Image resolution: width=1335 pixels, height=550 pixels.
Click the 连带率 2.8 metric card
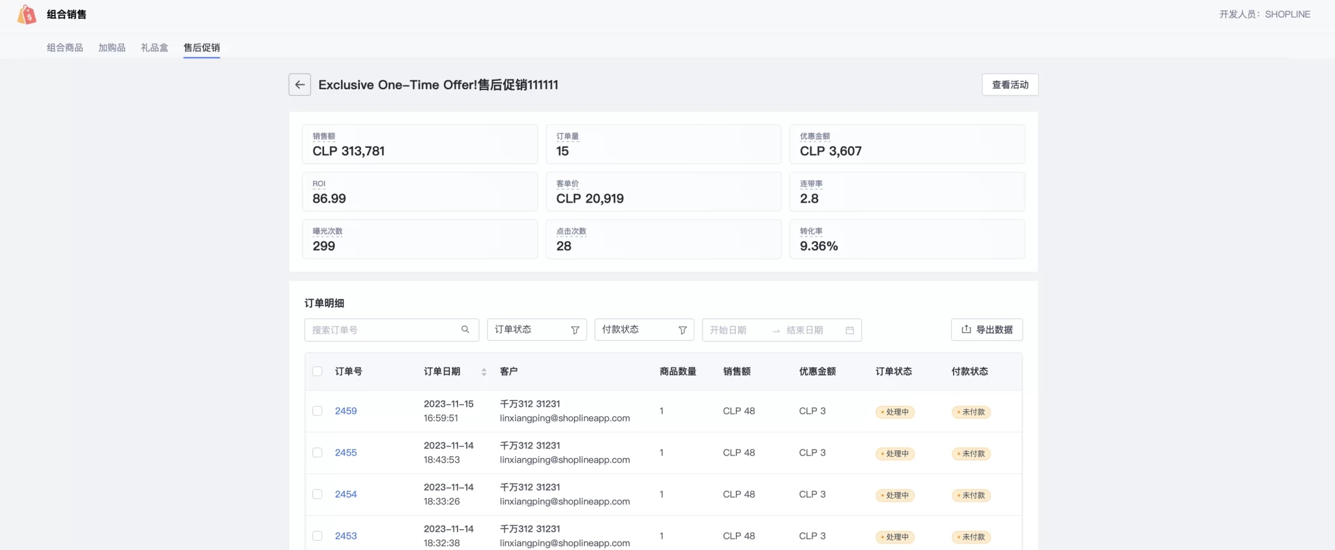coord(907,192)
